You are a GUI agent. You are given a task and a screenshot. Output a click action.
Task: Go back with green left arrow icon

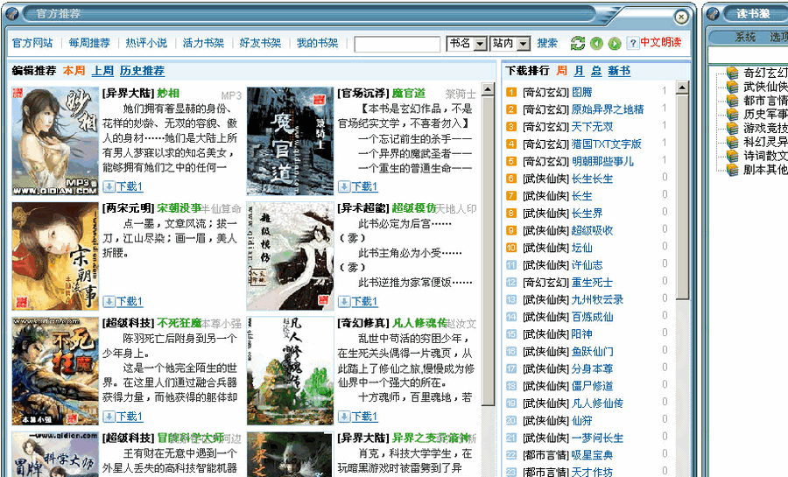[596, 44]
